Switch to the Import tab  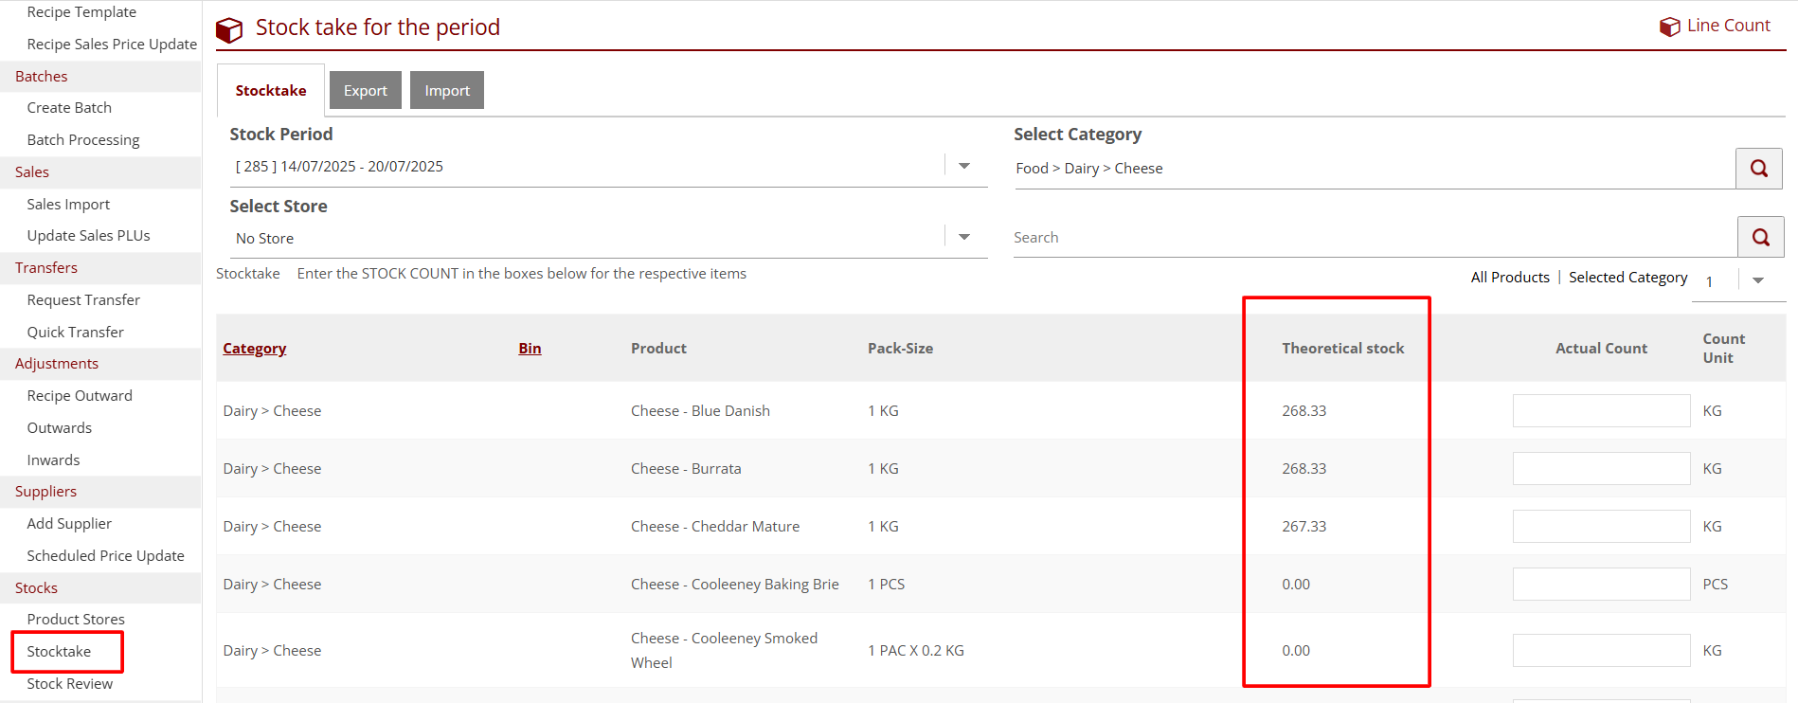point(446,91)
